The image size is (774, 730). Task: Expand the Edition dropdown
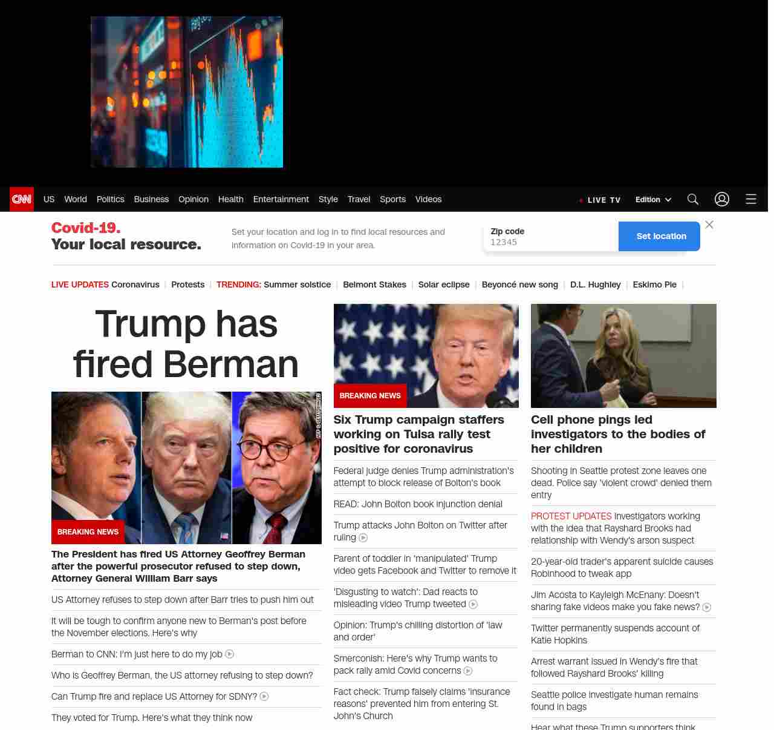653,200
